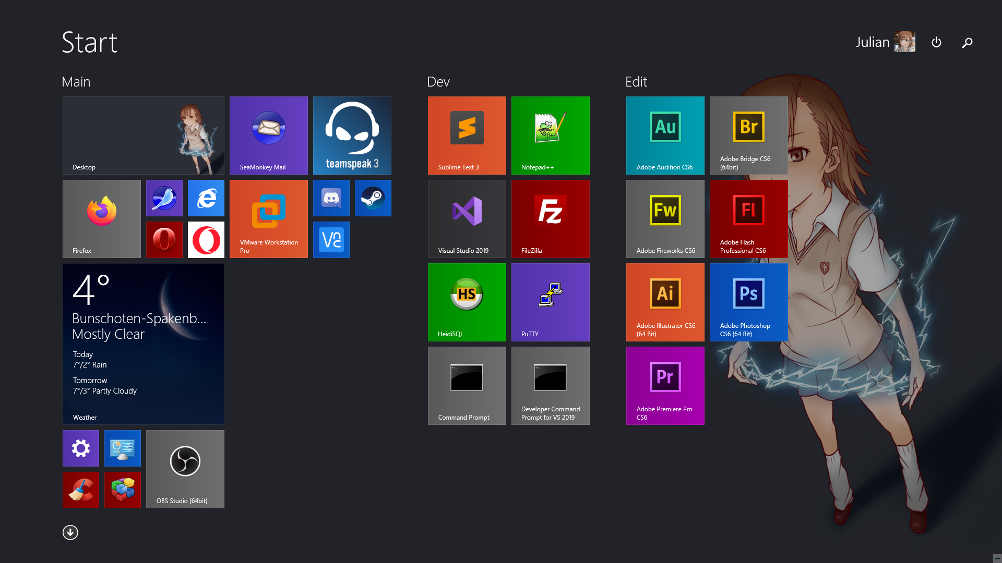Open the search button
Viewport: 1002px width, 563px height.
click(x=967, y=43)
